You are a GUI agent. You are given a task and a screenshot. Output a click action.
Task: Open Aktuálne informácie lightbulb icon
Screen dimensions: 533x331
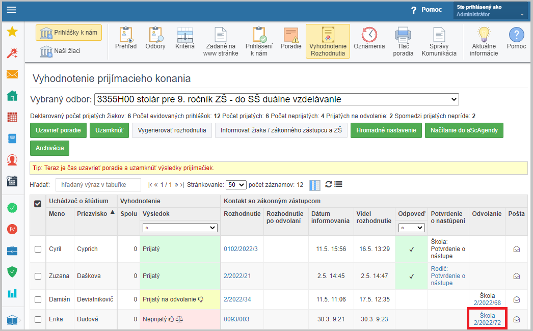(484, 41)
